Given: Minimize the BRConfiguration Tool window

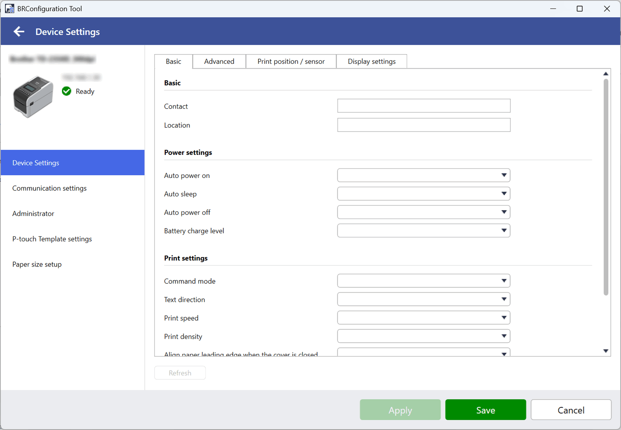Looking at the screenshot, I should (553, 9).
